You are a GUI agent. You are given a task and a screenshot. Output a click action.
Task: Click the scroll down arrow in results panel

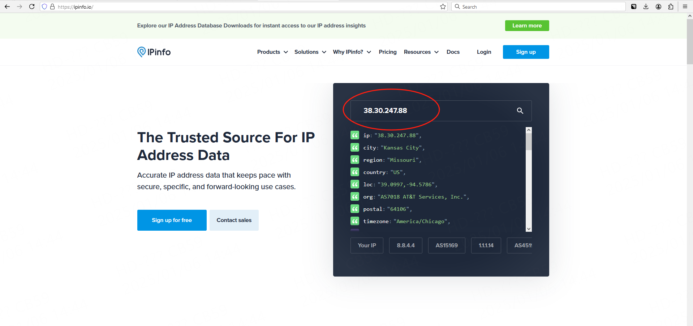529,229
